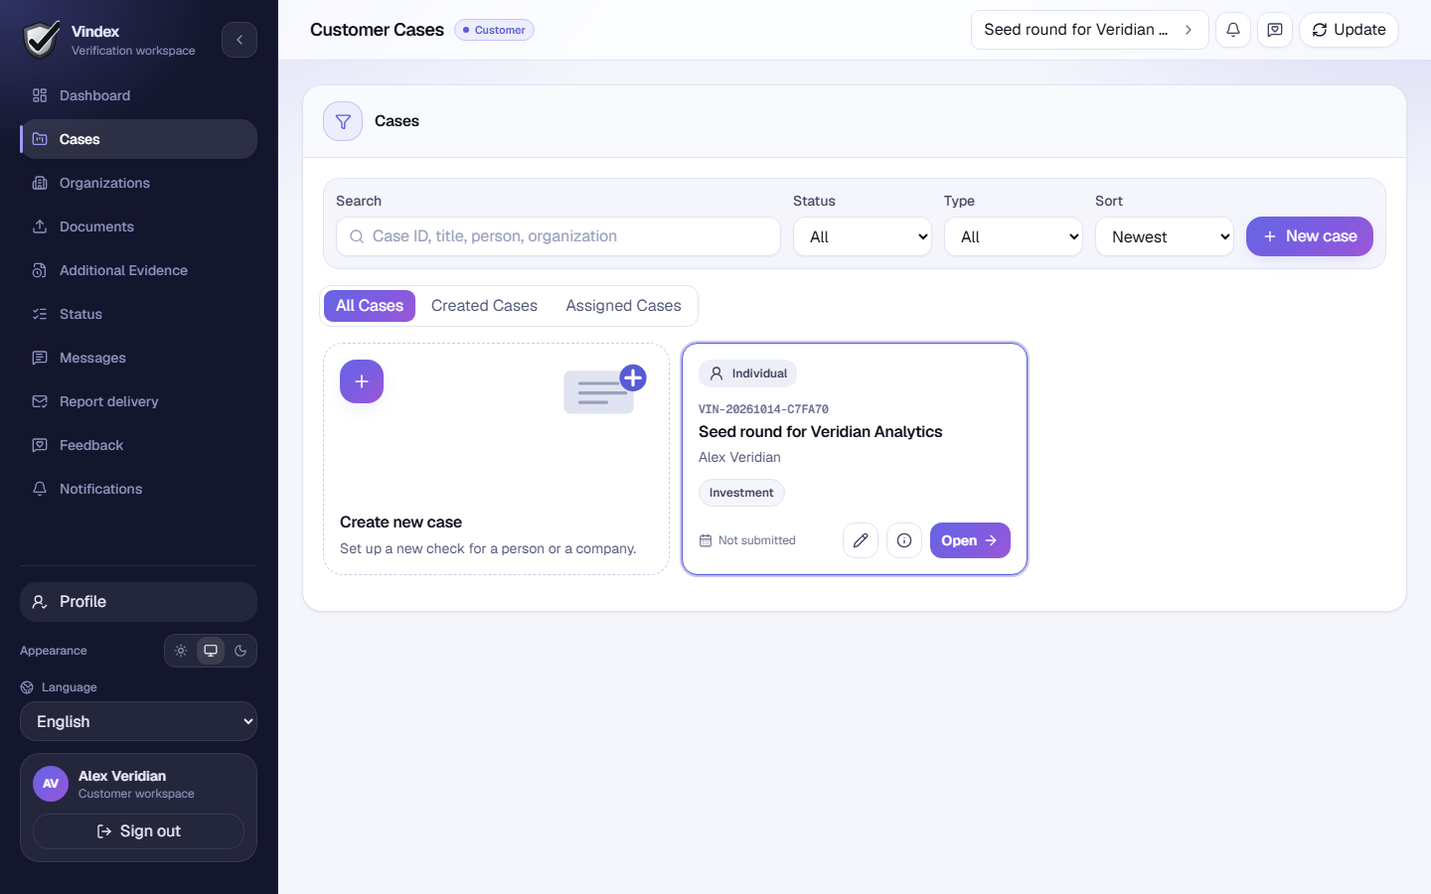Click the case search input field
This screenshot has height=894, width=1431.
pos(558,236)
